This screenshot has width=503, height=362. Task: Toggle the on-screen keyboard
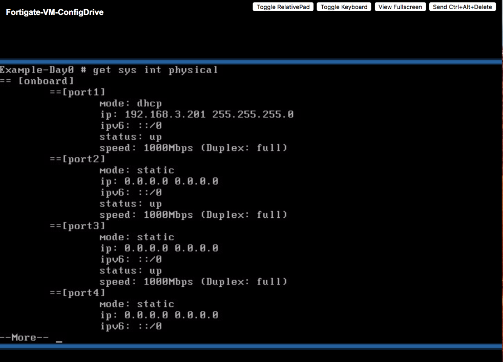pos(344,7)
